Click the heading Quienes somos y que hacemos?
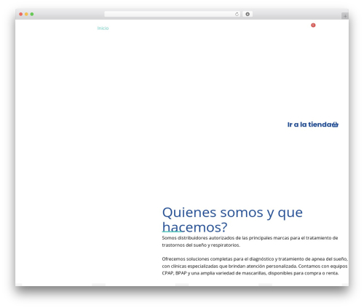This screenshot has width=364, height=308. click(232, 220)
